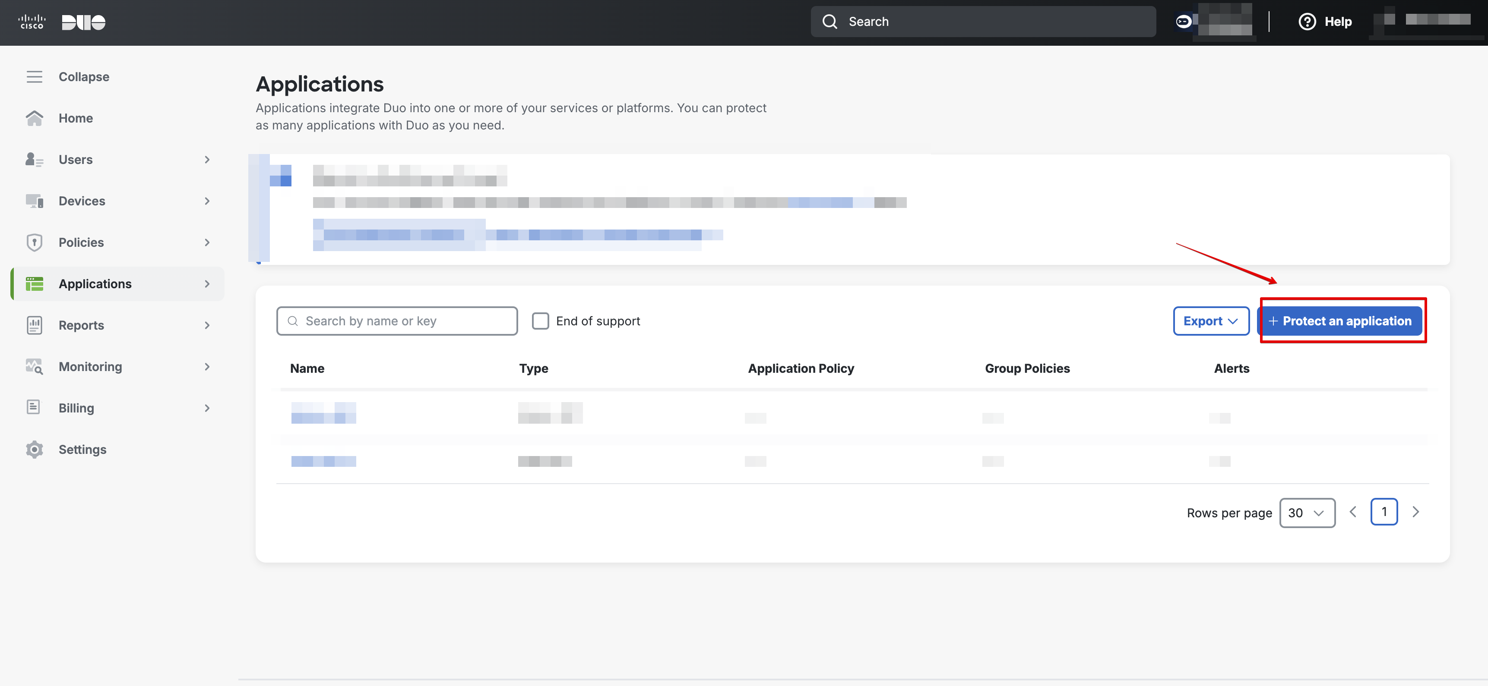Screen dimensions: 1488x686
Task: Expand the Billing submenu chevron
Action: click(207, 409)
